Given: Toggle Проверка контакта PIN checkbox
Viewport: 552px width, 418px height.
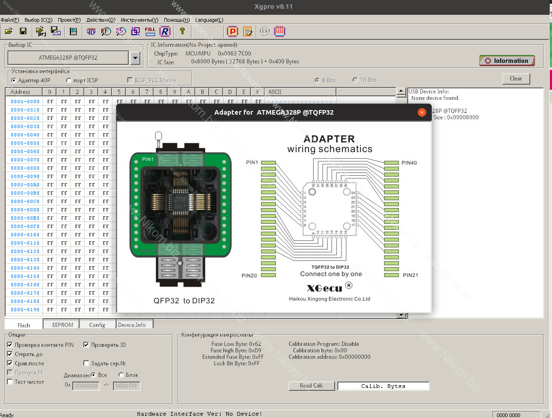Looking at the screenshot, I should click(10, 345).
